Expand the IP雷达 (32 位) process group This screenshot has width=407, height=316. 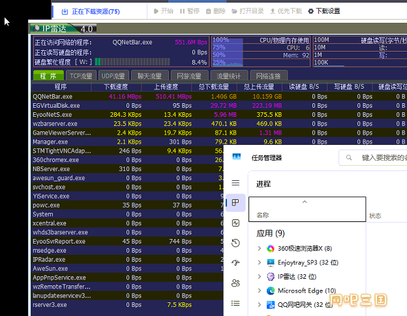tap(260, 277)
